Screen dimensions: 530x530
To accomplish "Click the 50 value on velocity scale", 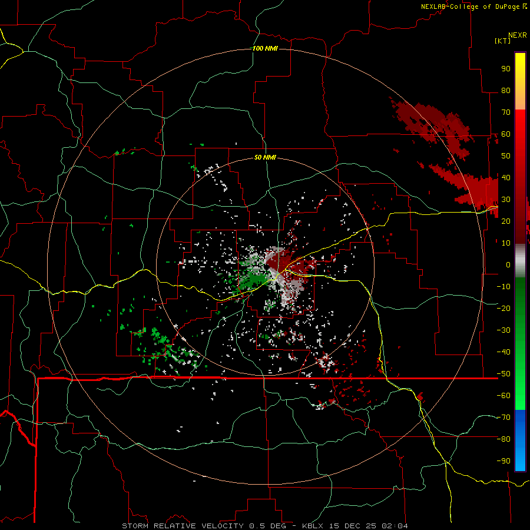I will [506, 156].
